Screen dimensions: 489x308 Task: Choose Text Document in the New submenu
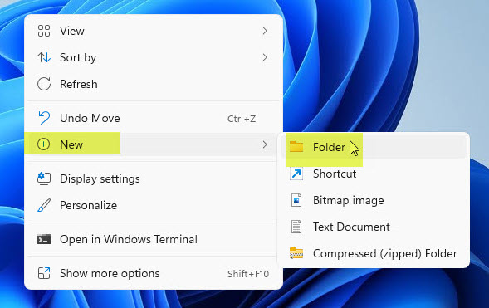coord(374,227)
